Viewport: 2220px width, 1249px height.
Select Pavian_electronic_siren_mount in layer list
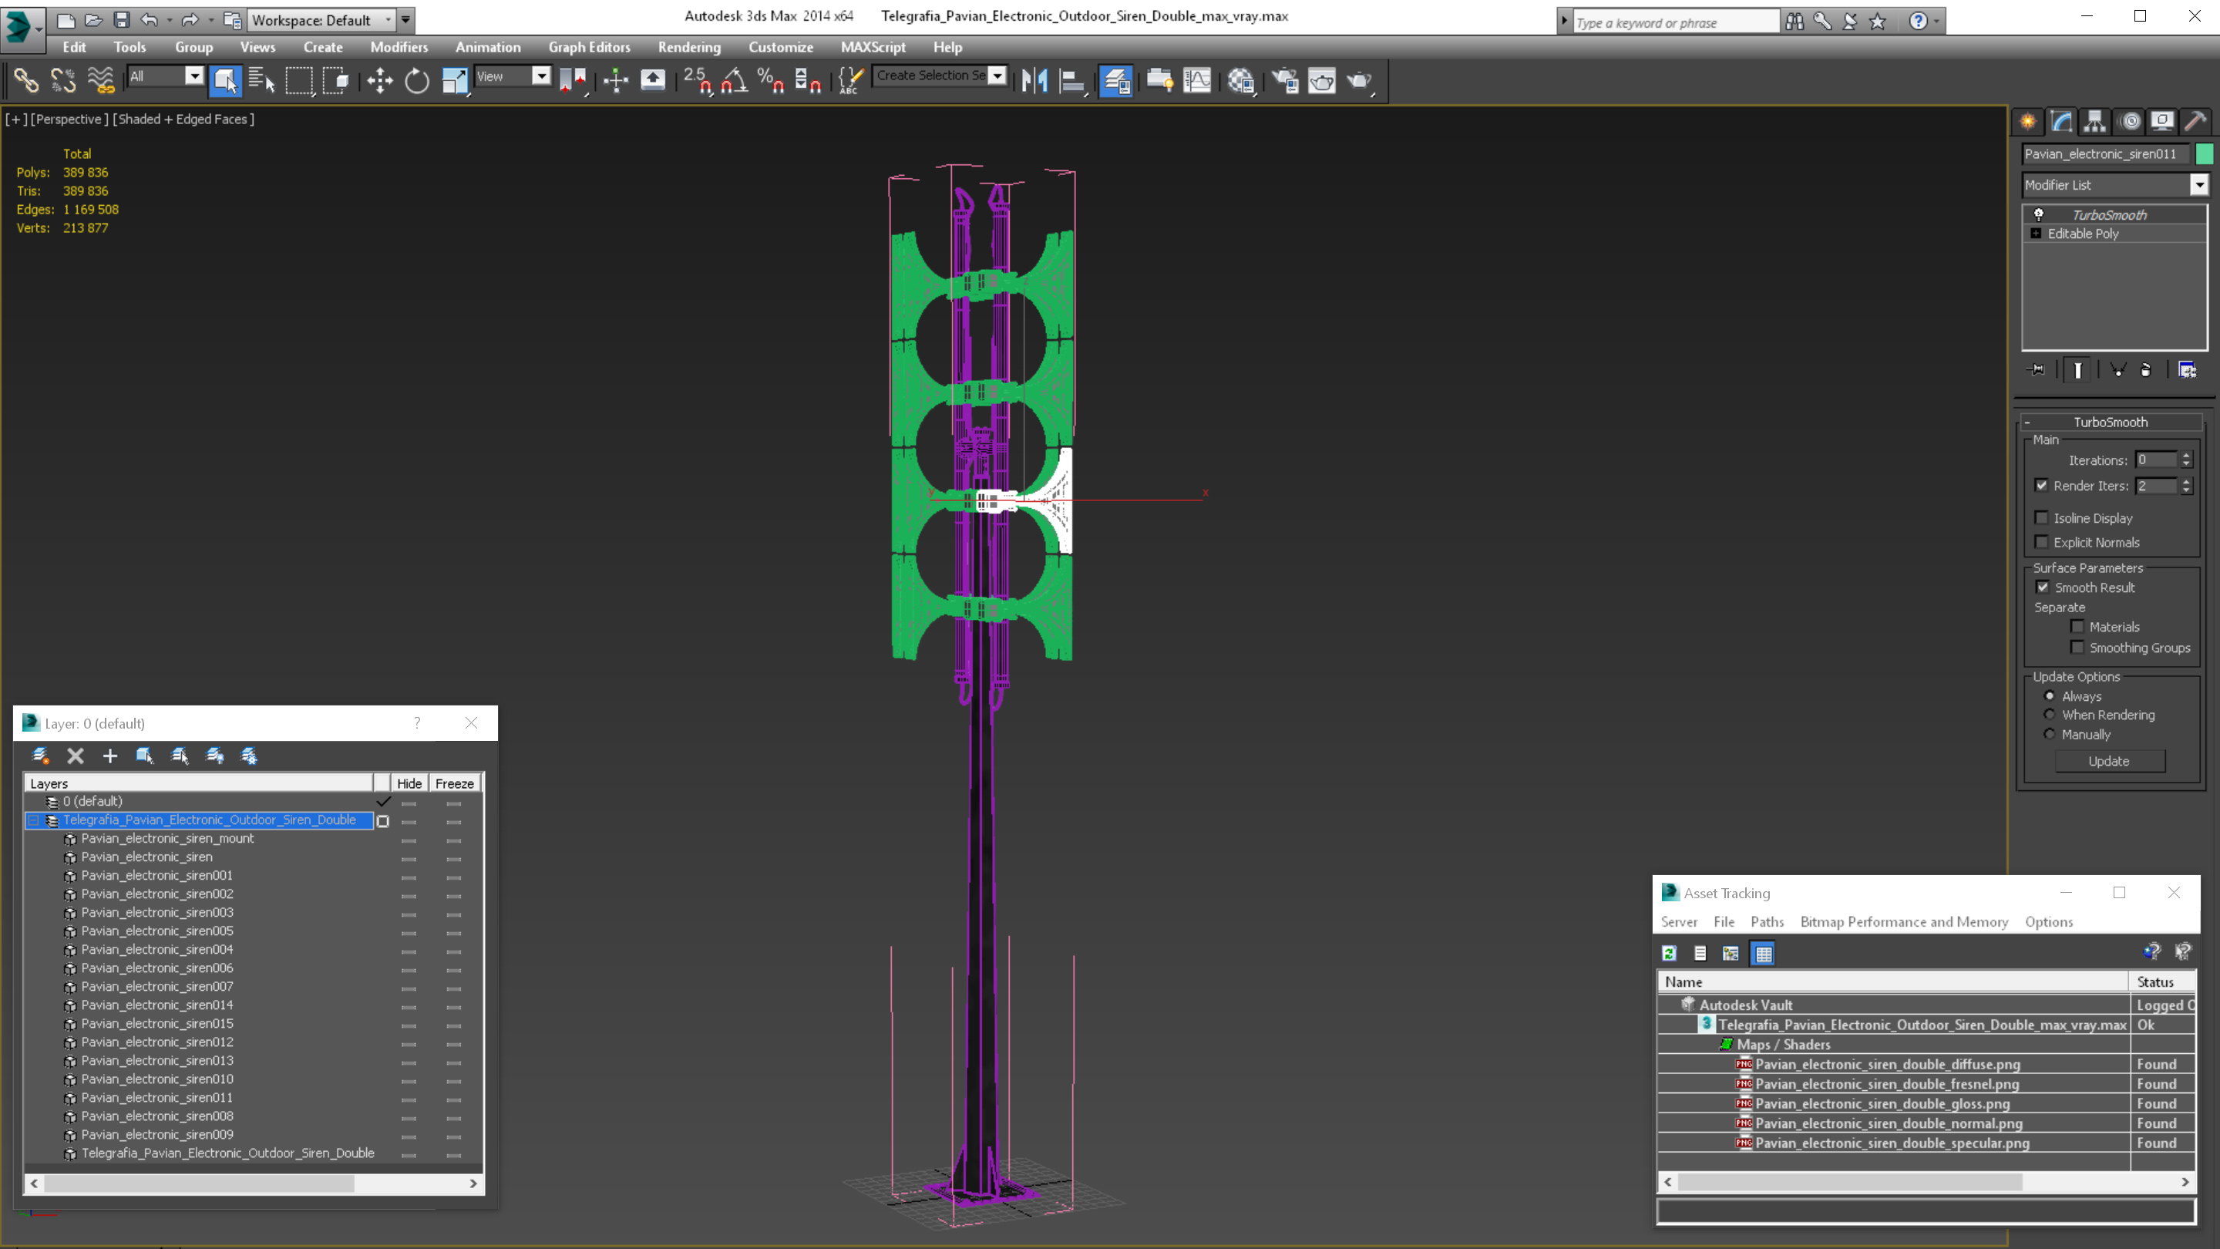click(167, 838)
